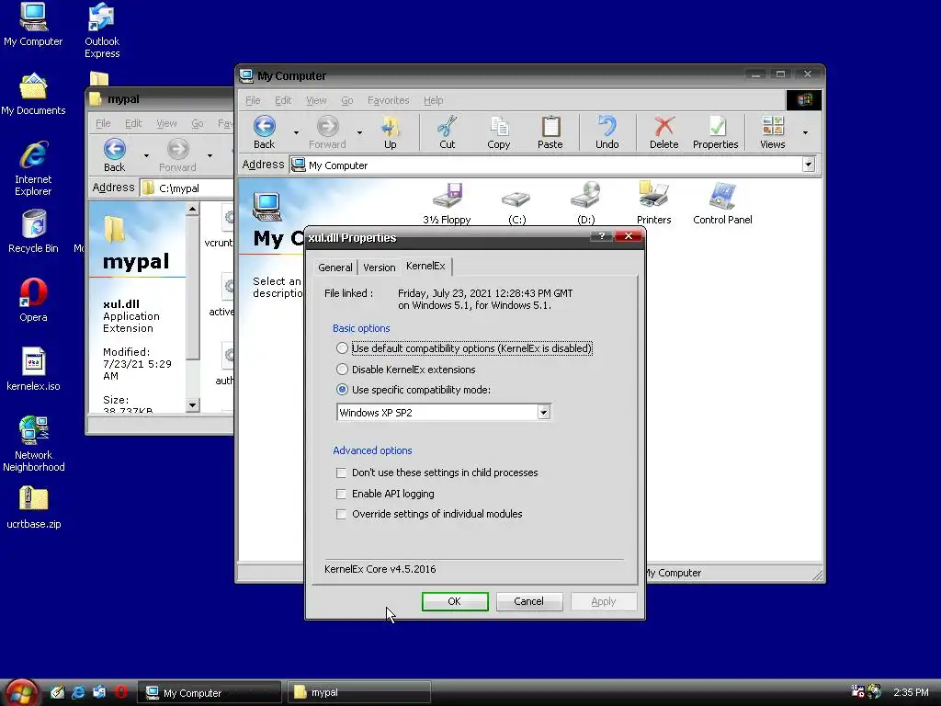The height and width of the screenshot is (706, 941).
Task: Expand the My Computer address bar dropdown
Action: point(809,165)
